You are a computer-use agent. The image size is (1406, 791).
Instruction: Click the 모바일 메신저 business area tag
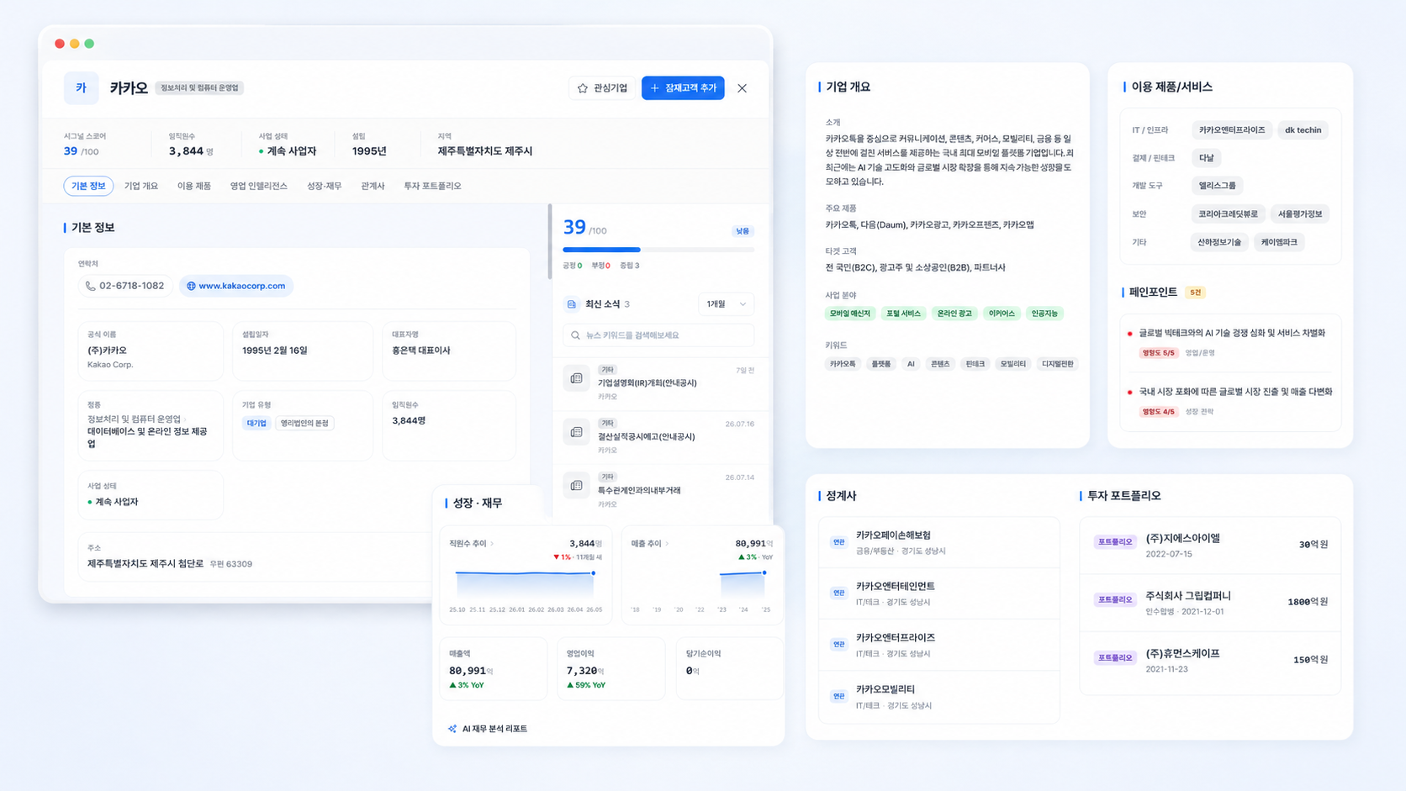point(850,314)
